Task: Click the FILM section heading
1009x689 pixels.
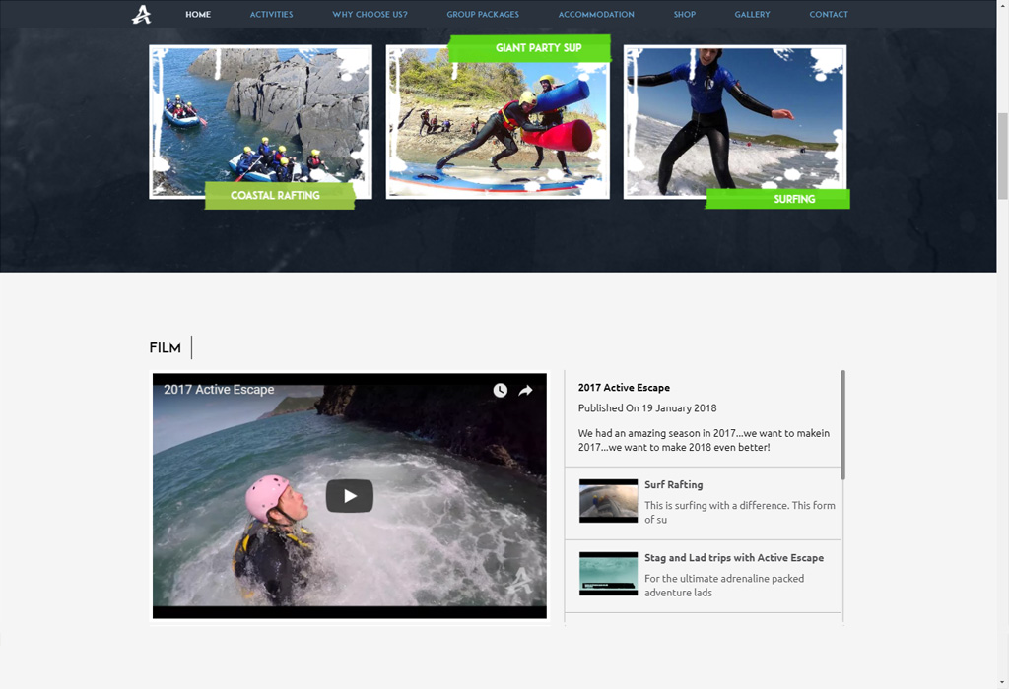Action: [166, 347]
